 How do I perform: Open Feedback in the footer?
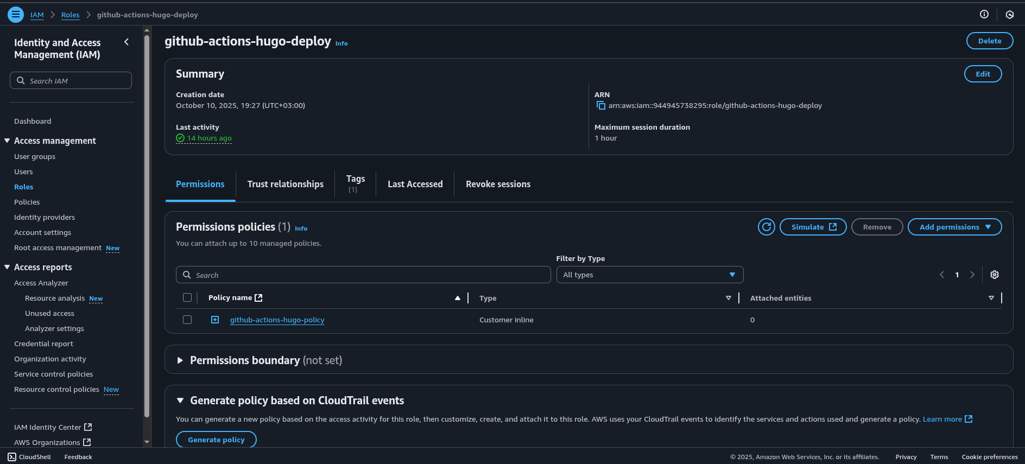pos(78,457)
